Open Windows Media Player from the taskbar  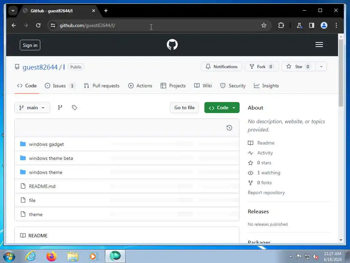pos(93,256)
